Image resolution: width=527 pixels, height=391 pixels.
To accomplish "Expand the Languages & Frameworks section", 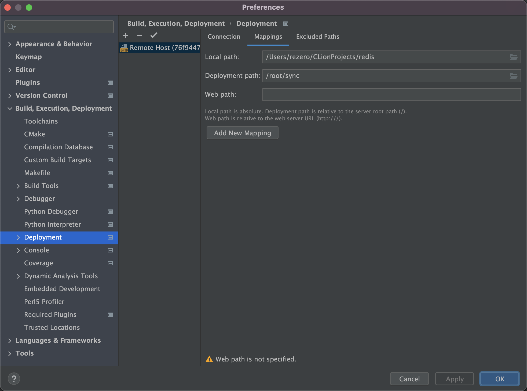I will pos(10,341).
